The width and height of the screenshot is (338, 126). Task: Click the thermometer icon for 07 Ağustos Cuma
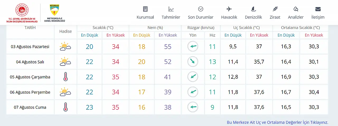[65, 107]
